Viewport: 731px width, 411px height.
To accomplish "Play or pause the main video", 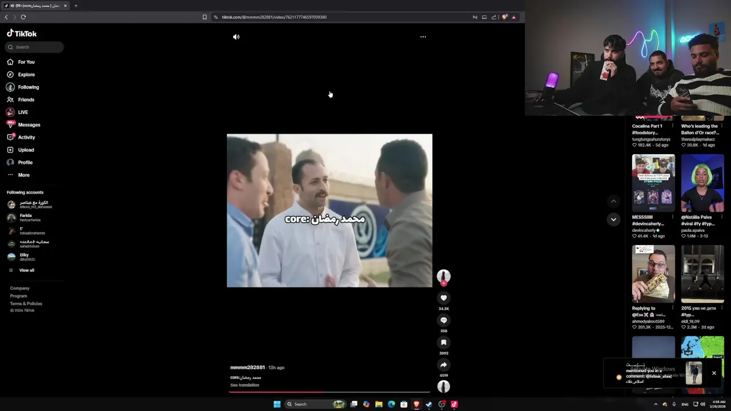I will [x=330, y=211].
